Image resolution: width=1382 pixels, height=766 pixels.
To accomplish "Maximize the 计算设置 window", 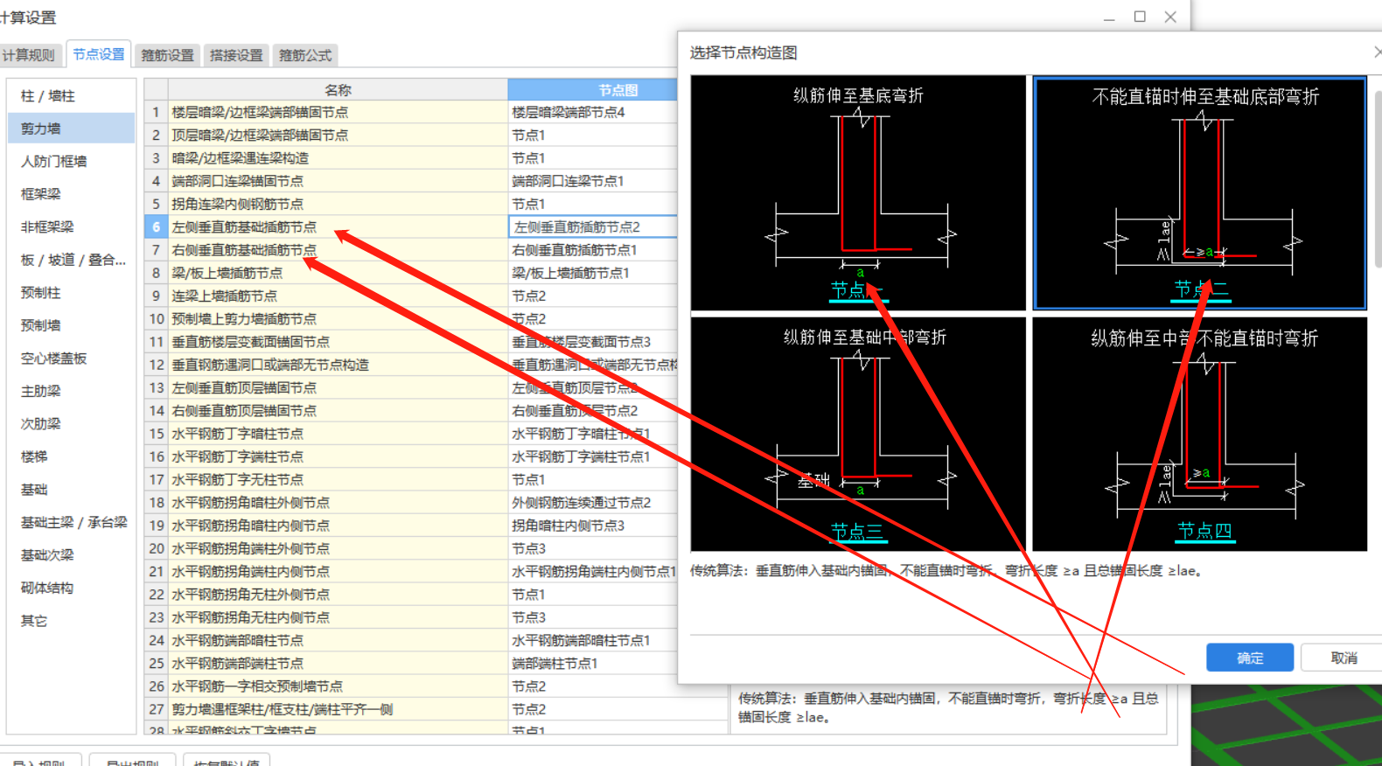I will point(1140,17).
